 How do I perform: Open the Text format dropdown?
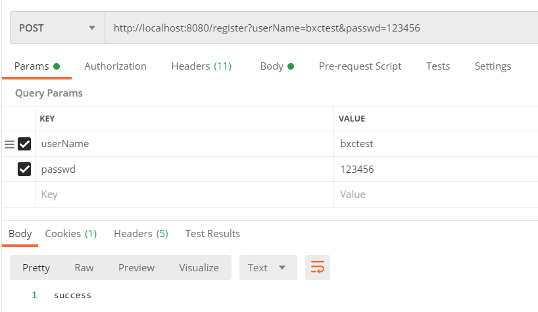(x=268, y=267)
